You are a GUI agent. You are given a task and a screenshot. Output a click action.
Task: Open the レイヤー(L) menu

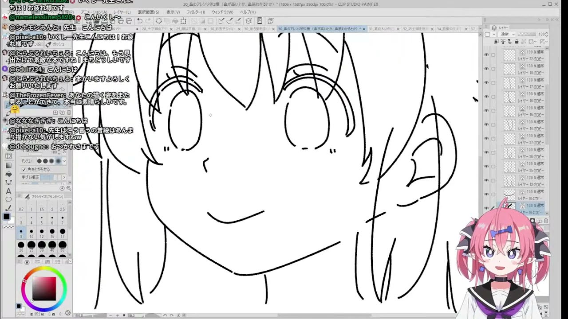pyautogui.click(x=122, y=12)
